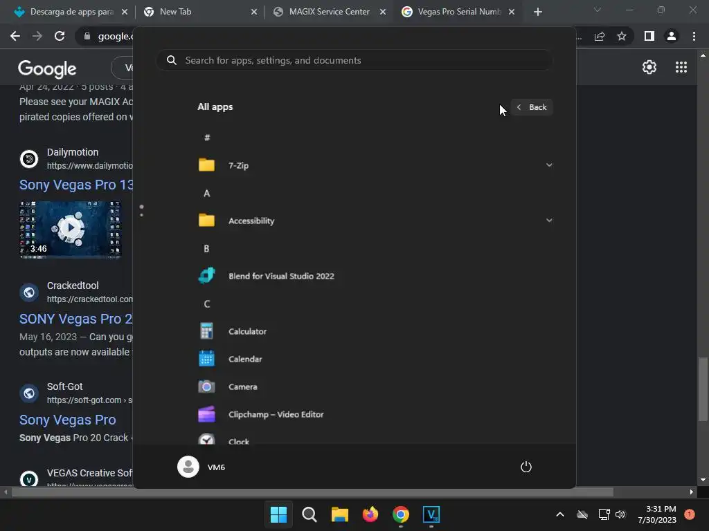Viewport: 709px width, 531px height.
Task: Open the SONY Vegas Pro Crackedtool result
Action: point(76,319)
